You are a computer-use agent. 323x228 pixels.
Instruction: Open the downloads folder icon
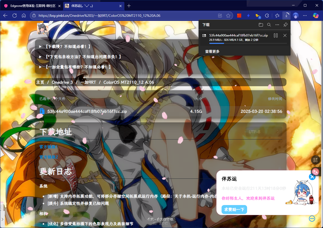[261, 25]
